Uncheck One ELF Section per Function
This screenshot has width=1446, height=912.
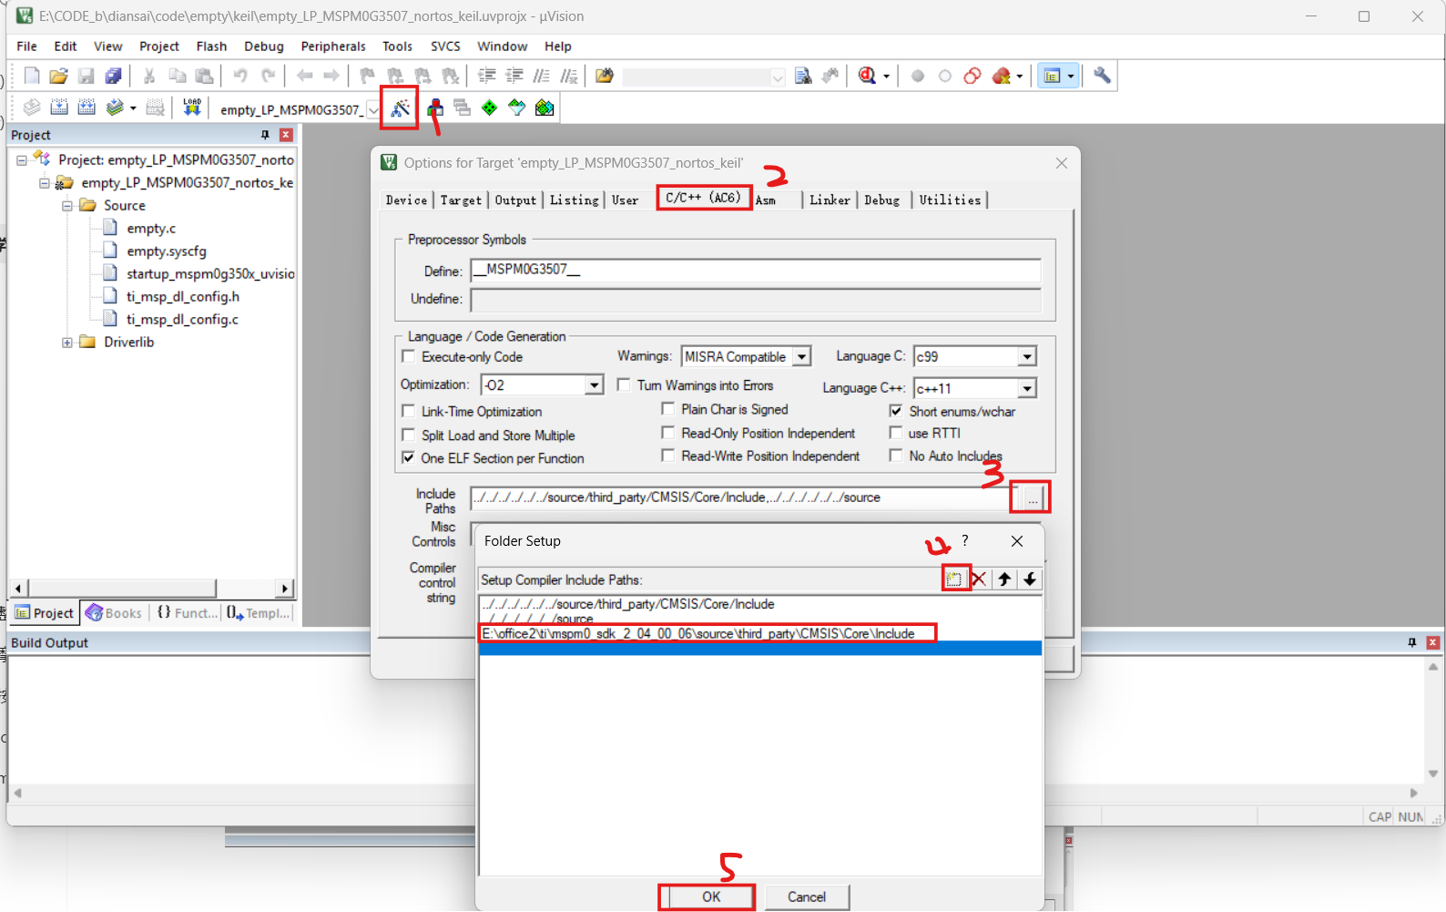tap(409, 458)
